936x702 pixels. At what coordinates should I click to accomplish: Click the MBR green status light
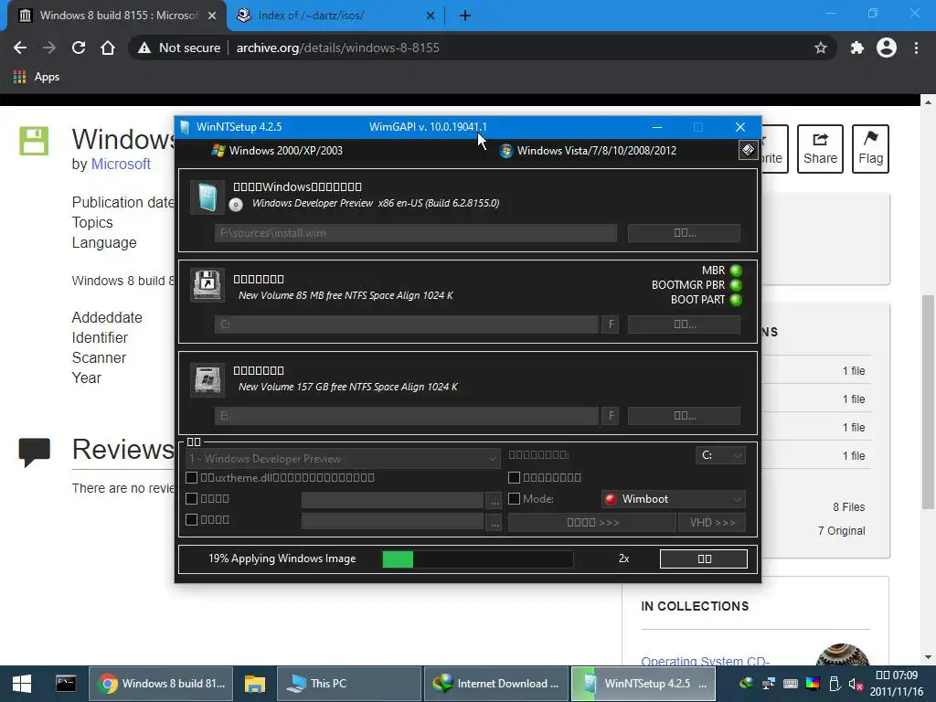tap(736, 271)
